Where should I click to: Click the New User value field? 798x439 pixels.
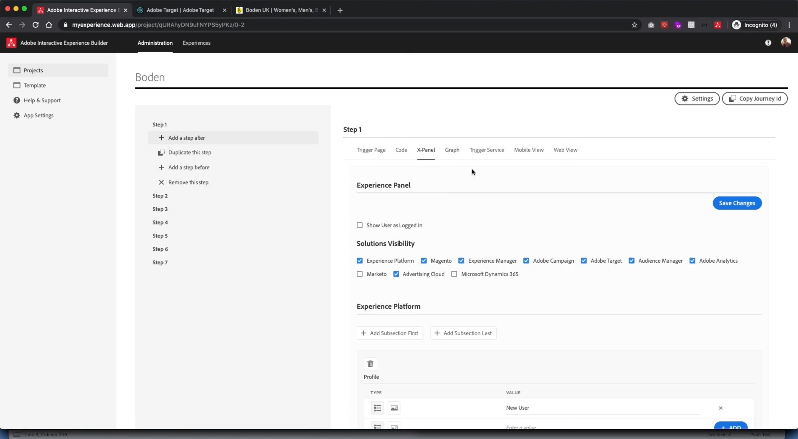603,408
